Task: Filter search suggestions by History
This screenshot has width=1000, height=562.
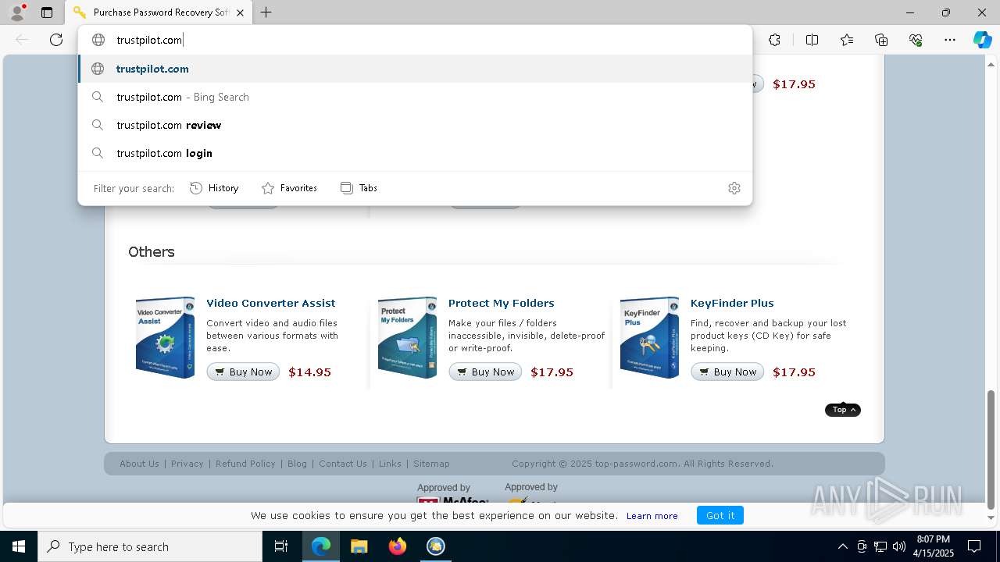Action: click(x=214, y=188)
